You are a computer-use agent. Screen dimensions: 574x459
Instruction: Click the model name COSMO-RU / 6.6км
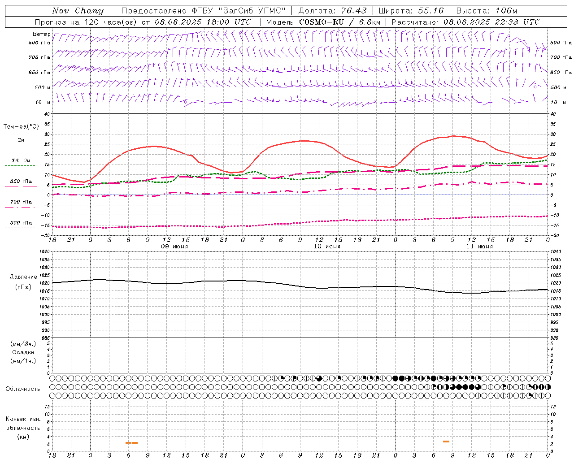click(339, 22)
